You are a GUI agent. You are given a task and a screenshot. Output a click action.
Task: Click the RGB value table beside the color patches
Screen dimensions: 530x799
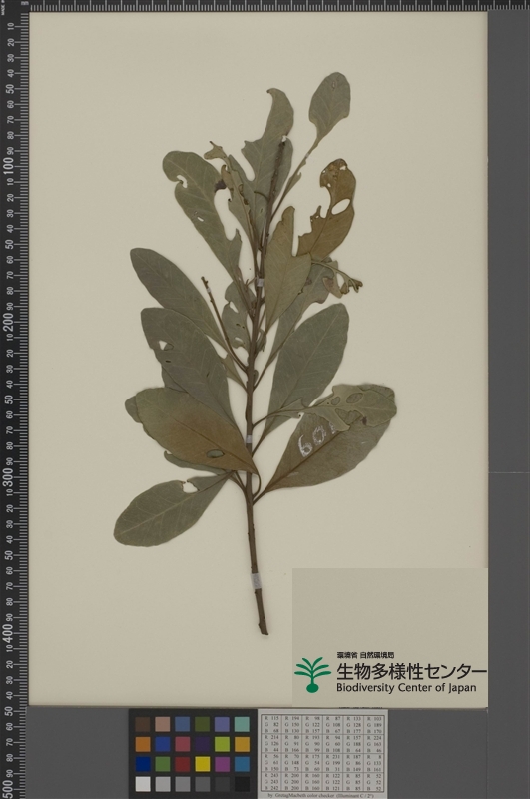[x=321, y=753]
